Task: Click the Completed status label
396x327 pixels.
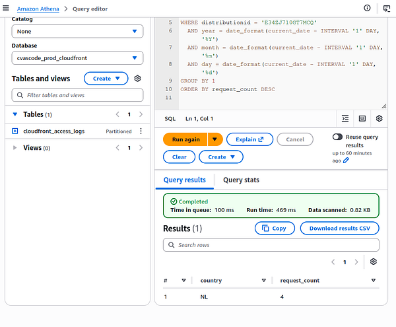Action: (x=193, y=201)
